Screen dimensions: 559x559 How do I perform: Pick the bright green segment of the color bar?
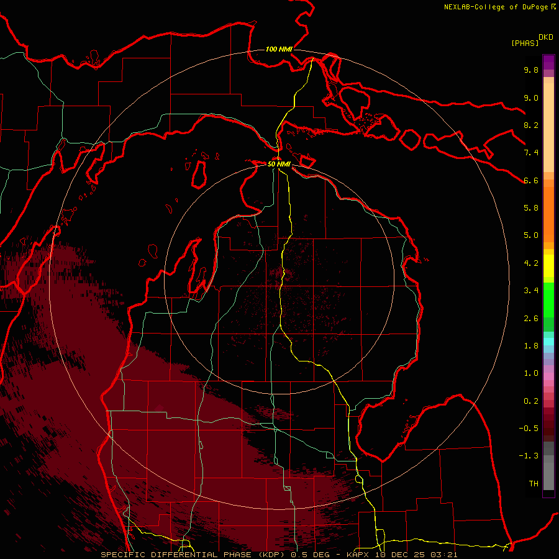[x=548, y=300]
